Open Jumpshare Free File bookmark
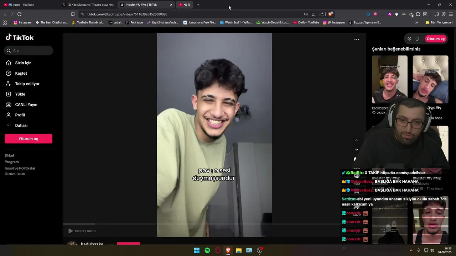456x256 pixels. [x=199, y=22]
